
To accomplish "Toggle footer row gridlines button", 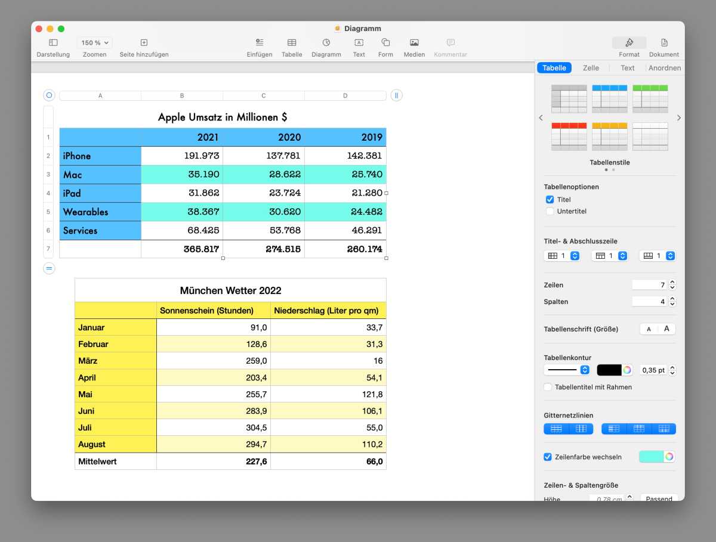I will point(663,429).
